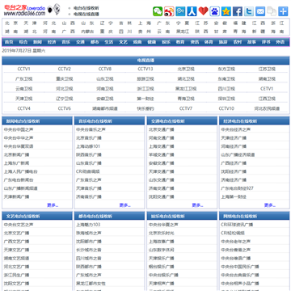Viewport: 291px width, 291px height.
Task: Click the red heart share icon
Action: coord(204,11)
